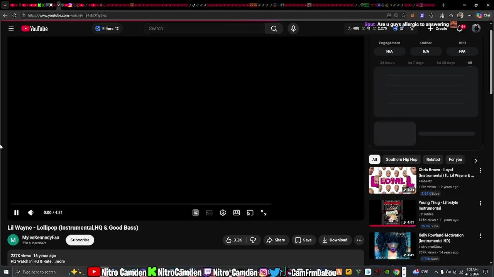Like the video with 3.2K likes
The height and width of the screenshot is (277, 494).
tap(233, 240)
